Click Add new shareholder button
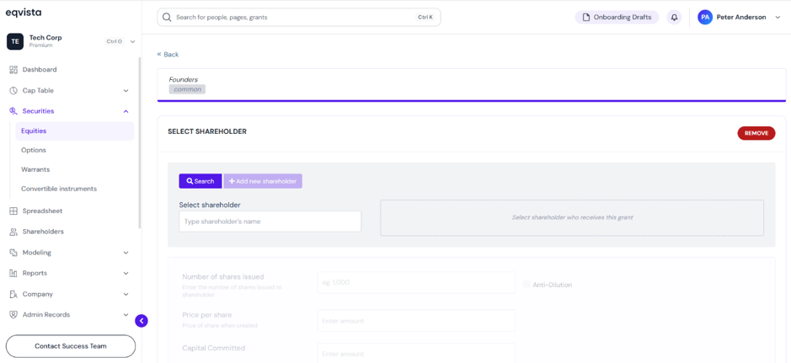Image resolution: width=791 pixels, height=363 pixels. (x=263, y=181)
